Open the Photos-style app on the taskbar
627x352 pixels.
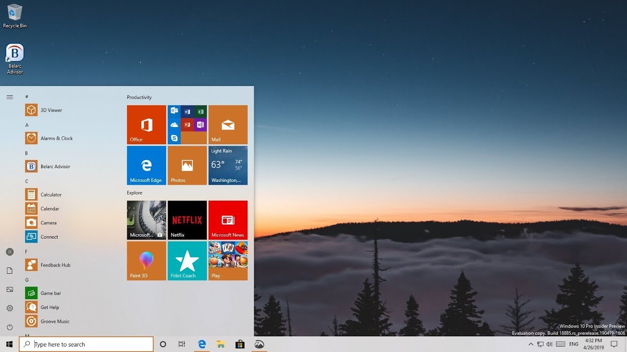[259, 344]
